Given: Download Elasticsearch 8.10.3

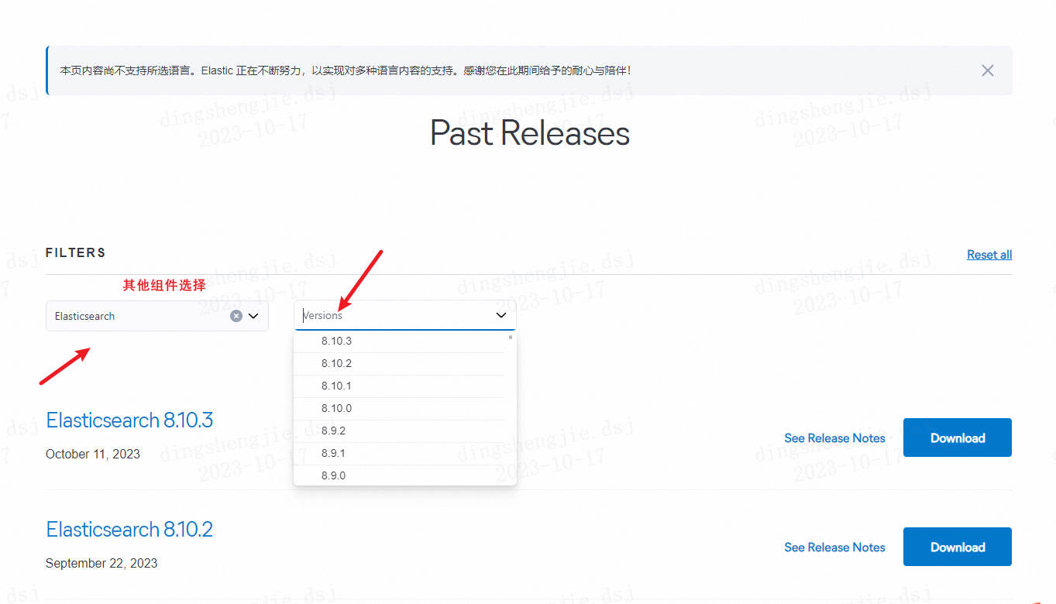Looking at the screenshot, I should coord(958,438).
